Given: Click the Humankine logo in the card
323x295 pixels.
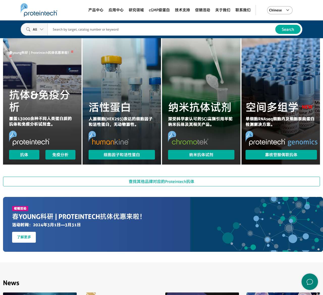Looking at the screenshot, I should point(109,138).
